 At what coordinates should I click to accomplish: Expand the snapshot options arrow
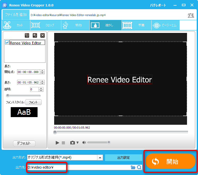[77, 143]
